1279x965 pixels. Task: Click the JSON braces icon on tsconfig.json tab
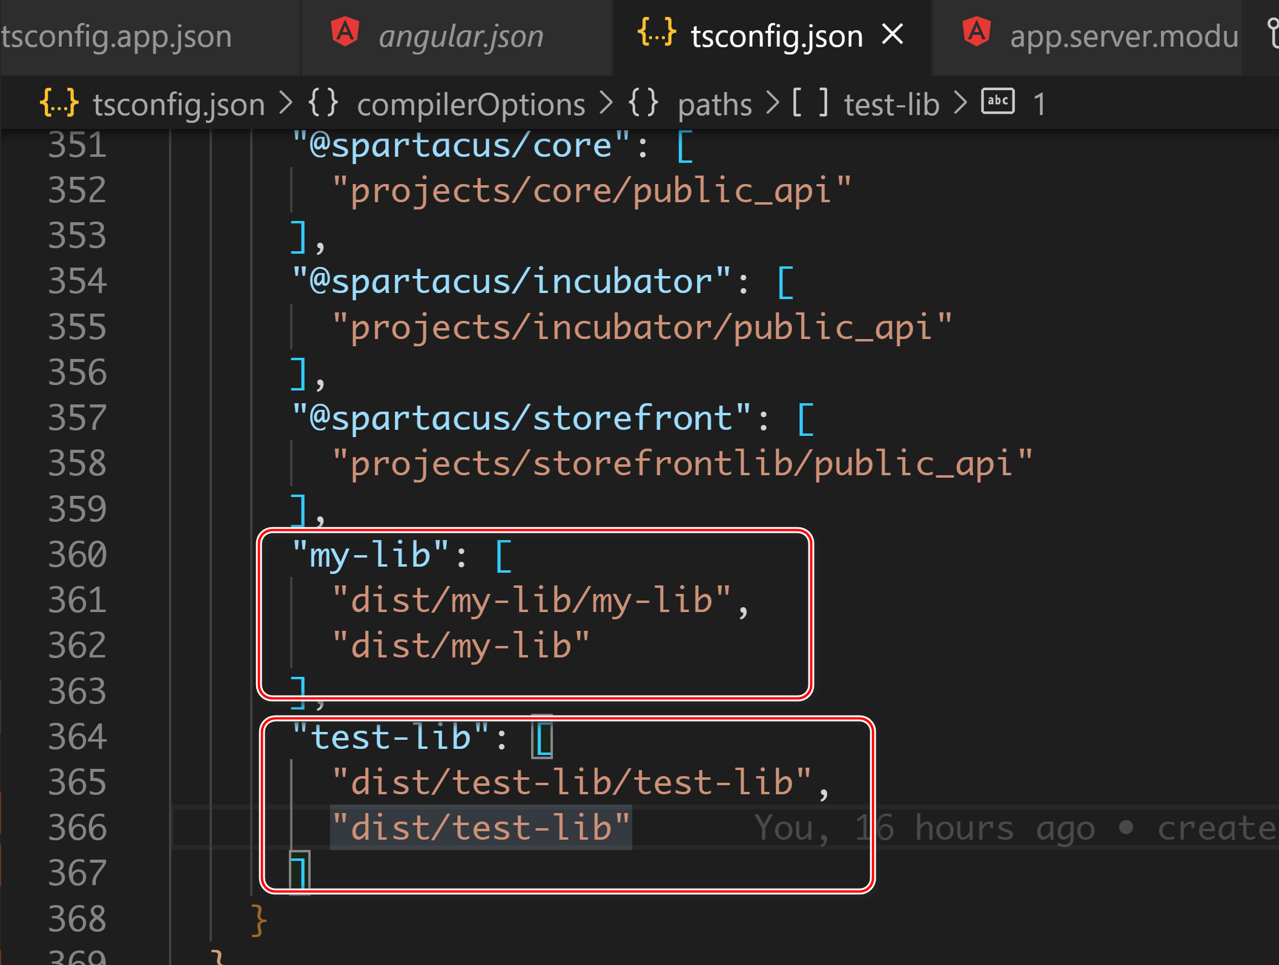(656, 35)
